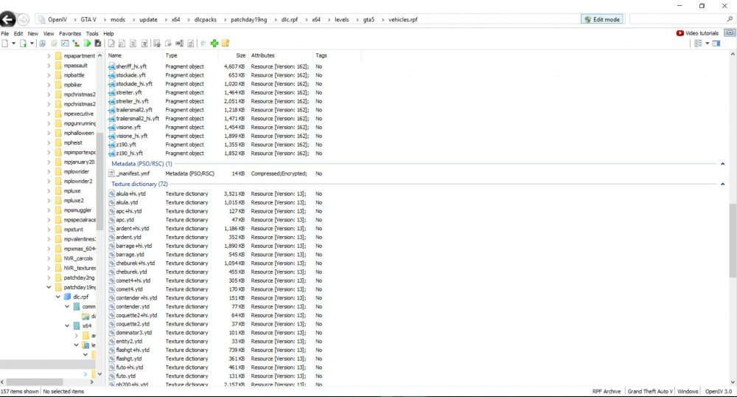The width and height of the screenshot is (737, 397).
Task: Click the yellow folder toolbar icon
Action: (x=226, y=44)
